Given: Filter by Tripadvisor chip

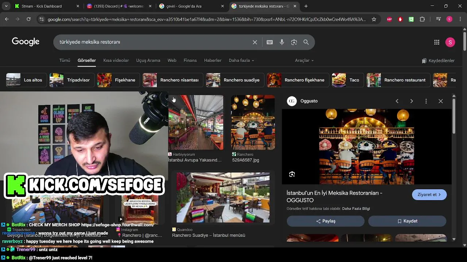Looking at the screenshot, I should coord(72,80).
